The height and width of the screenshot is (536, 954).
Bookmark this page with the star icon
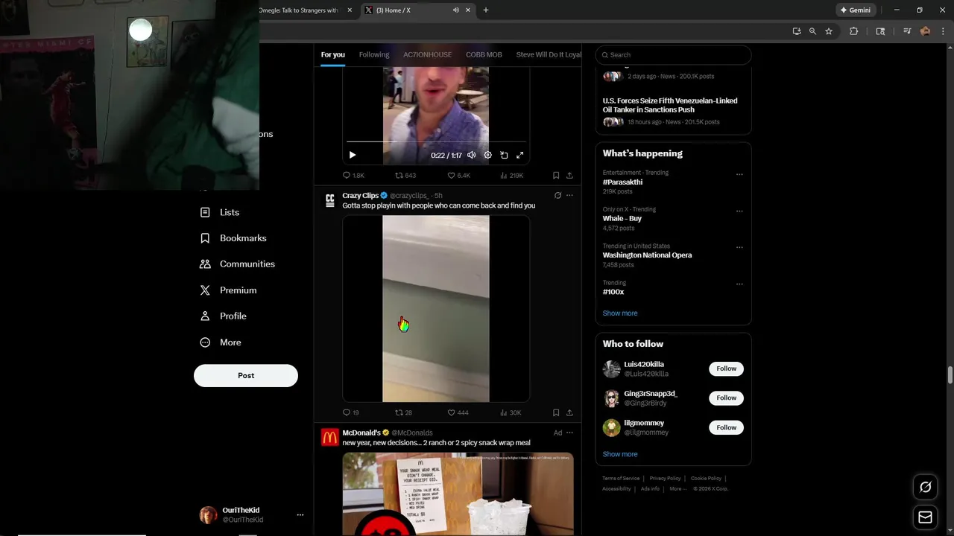pyautogui.click(x=829, y=31)
